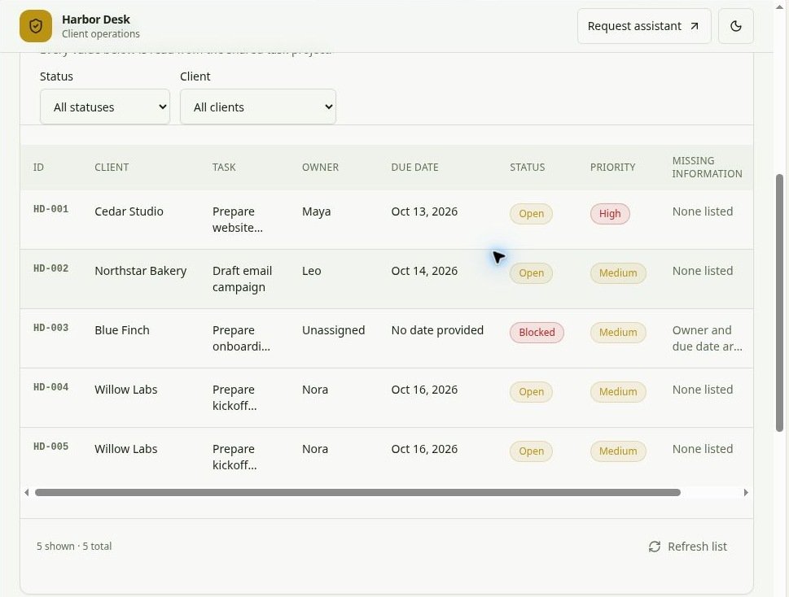Select the HD-002 task ID
The width and height of the screenshot is (789, 597).
click(50, 268)
